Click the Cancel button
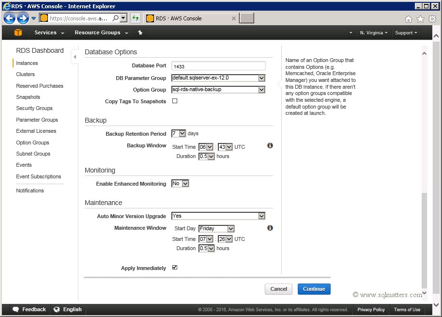 click(278, 289)
